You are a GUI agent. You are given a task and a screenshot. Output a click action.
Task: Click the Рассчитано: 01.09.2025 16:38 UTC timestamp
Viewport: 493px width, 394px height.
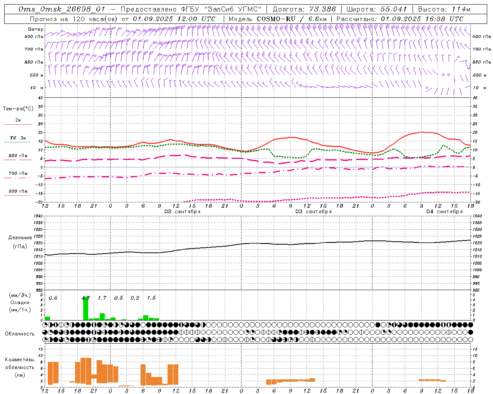[400, 19]
